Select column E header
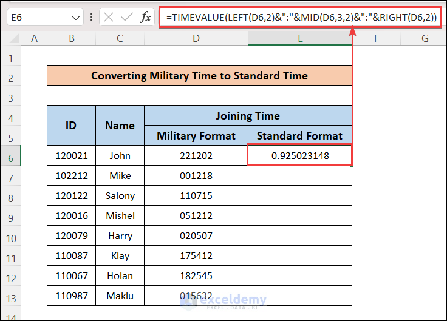Viewport: 447px width, 321px height. [300, 38]
